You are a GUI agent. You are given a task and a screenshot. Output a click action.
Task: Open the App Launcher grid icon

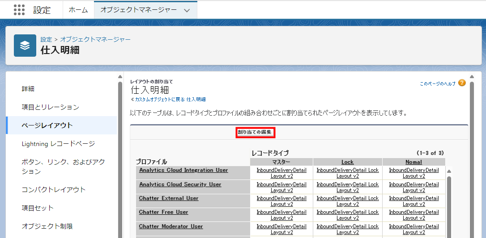(19, 10)
